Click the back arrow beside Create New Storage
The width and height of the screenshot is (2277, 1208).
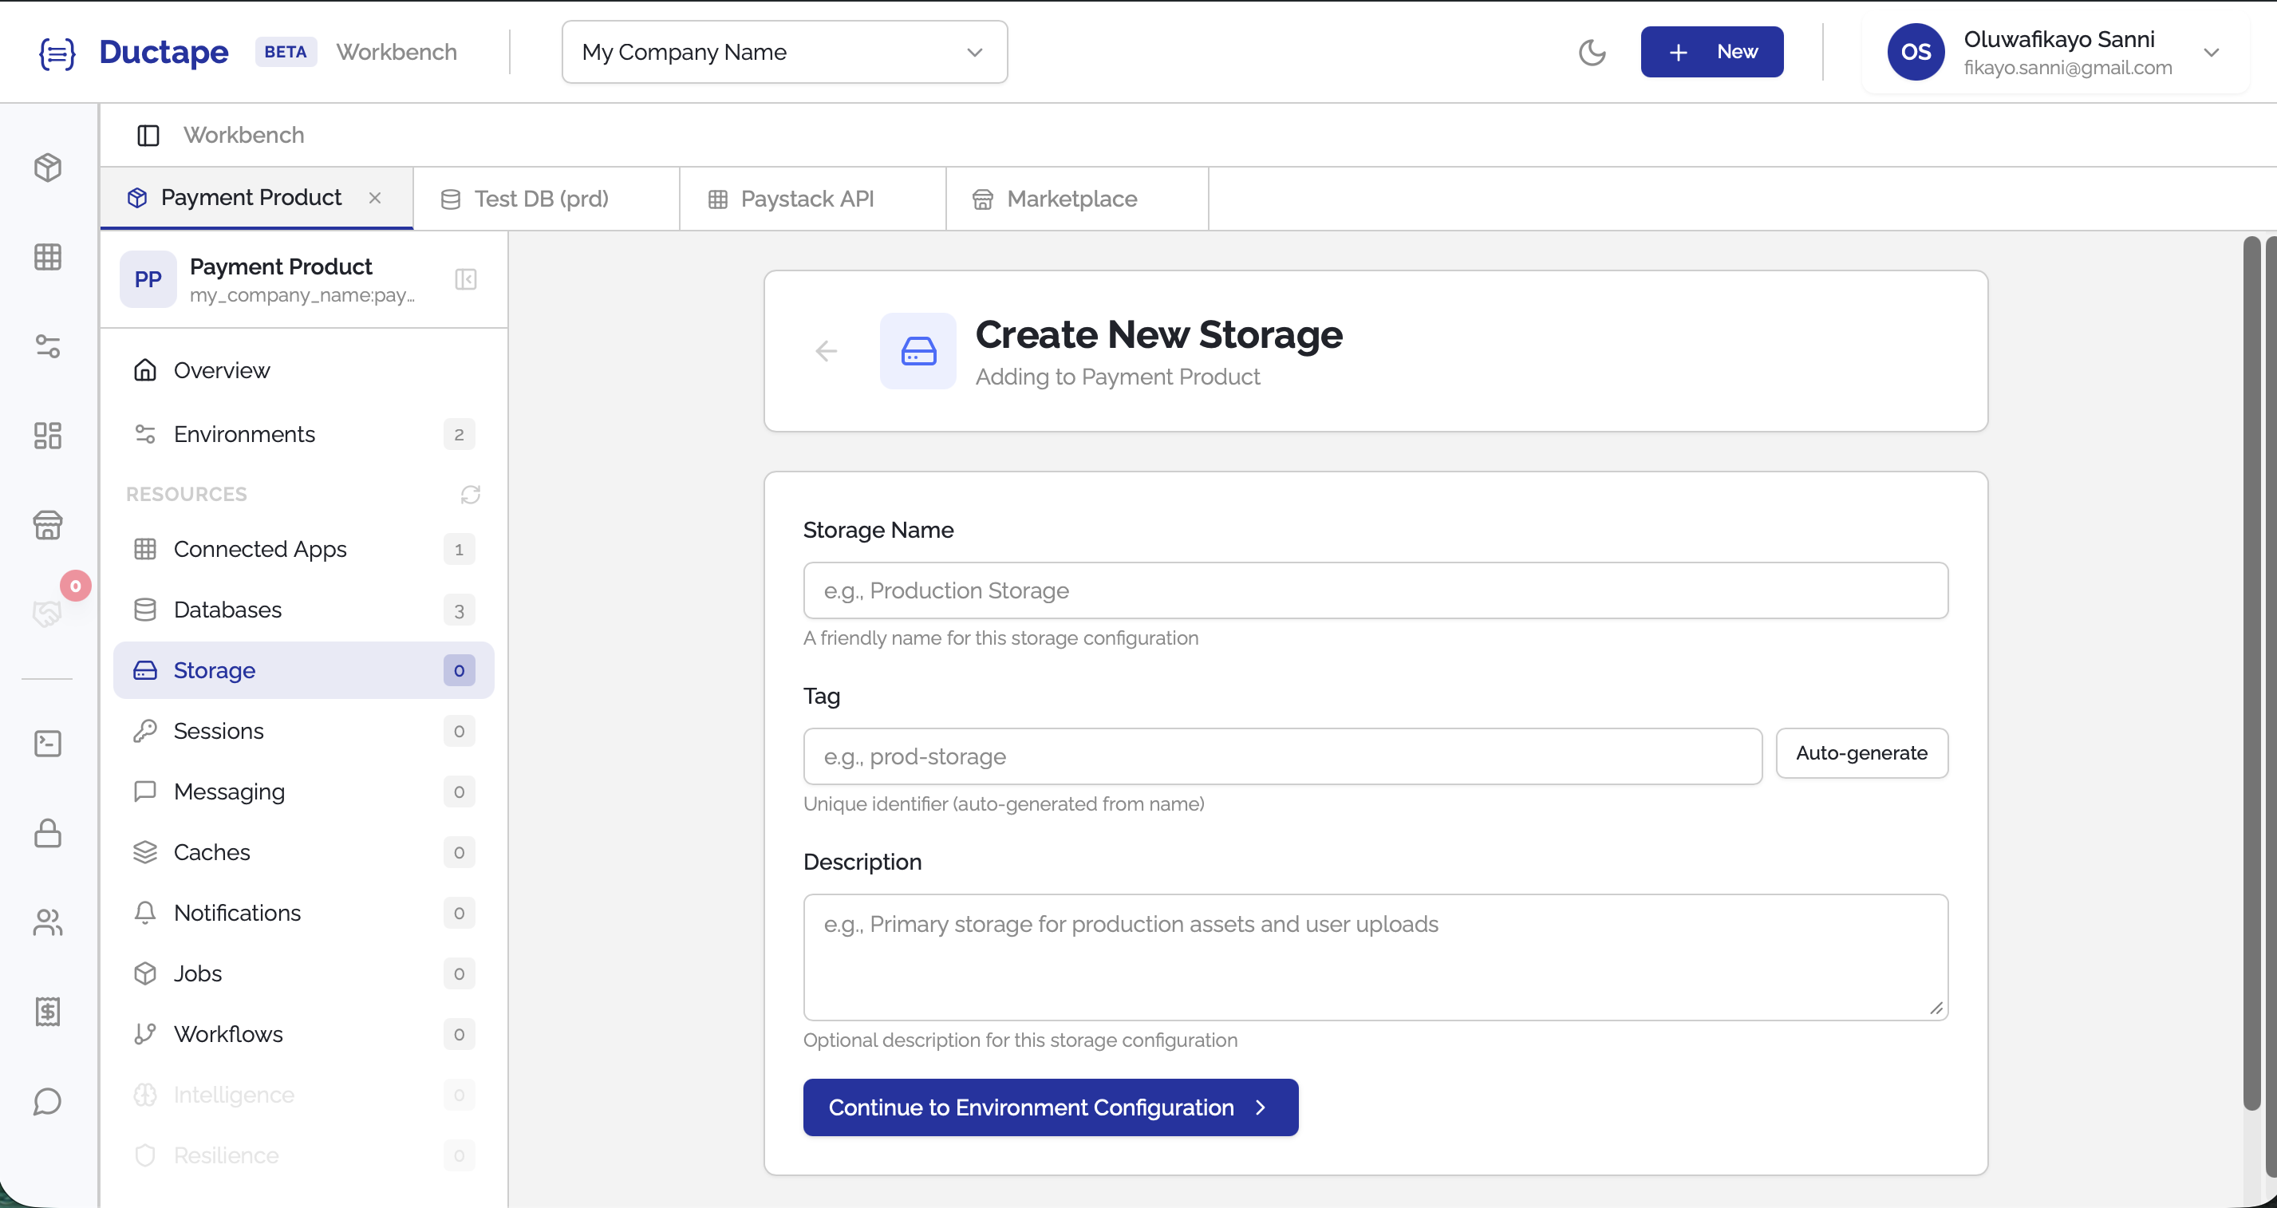point(826,351)
